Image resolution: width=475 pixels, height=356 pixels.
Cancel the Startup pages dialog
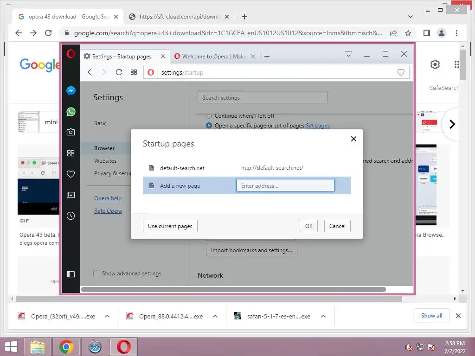337,226
